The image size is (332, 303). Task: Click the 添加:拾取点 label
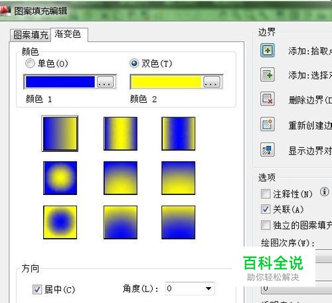310,51
